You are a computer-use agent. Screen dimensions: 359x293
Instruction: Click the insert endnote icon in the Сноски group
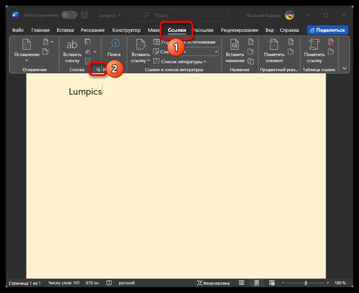click(x=88, y=42)
